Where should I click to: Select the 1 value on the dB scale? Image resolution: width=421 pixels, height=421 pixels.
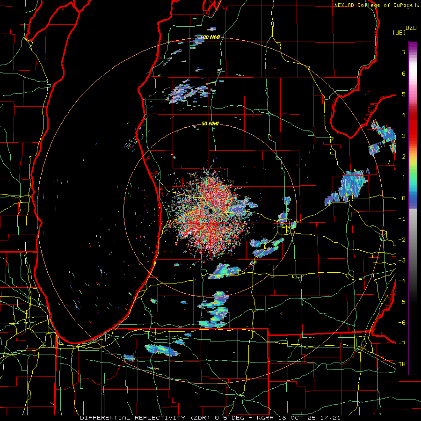click(x=404, y=177)
